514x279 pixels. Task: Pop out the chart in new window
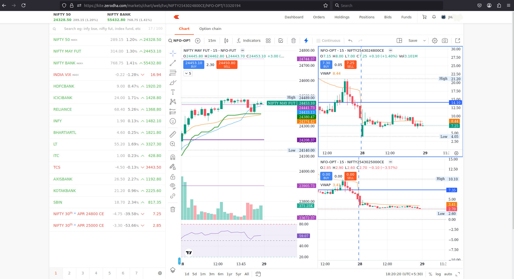point(458,41)
